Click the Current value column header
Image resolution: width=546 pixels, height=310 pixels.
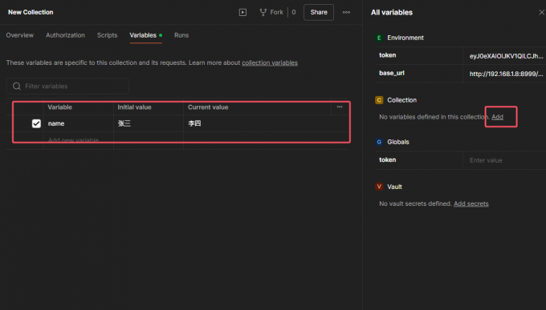click(208, 107)
